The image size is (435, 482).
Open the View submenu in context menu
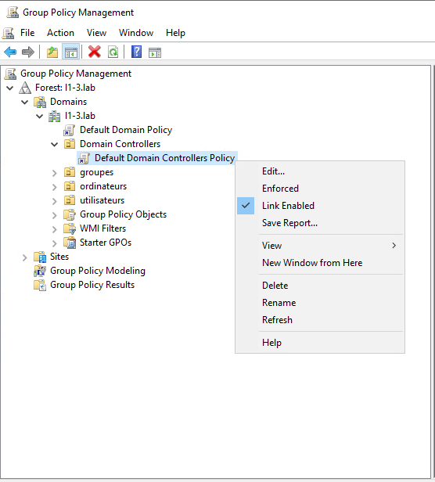(320, 246)
